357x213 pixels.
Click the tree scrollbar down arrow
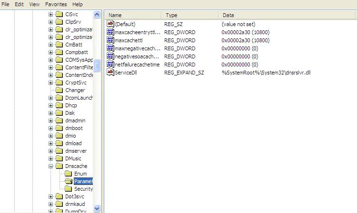97,208
